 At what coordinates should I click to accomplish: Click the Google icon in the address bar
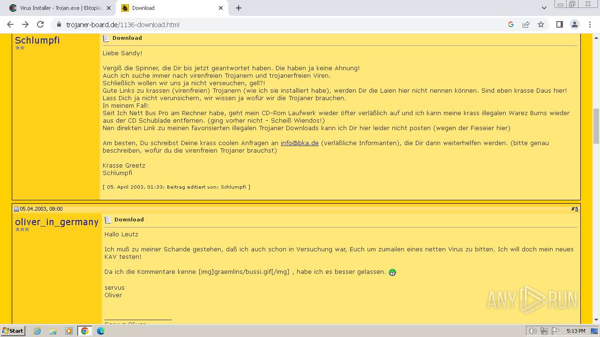[511, 24]
